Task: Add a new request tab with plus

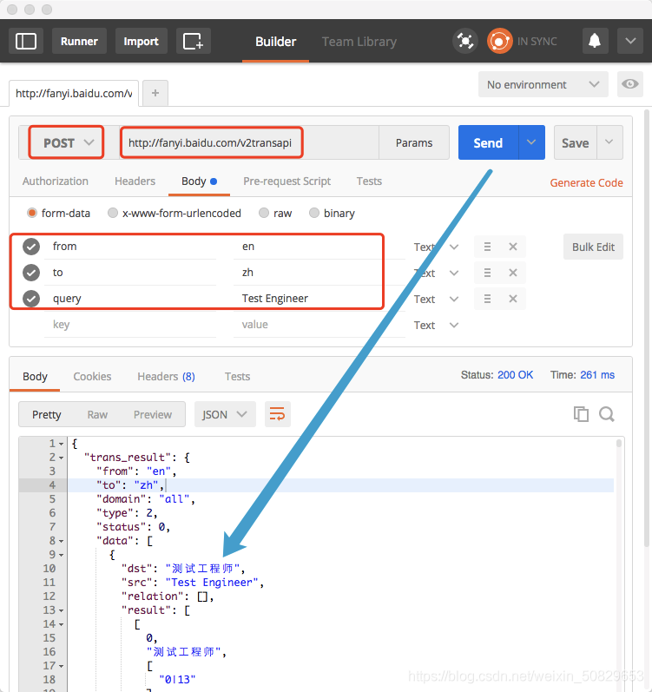Action: click(155, 93)
